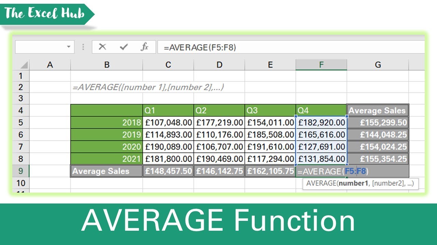Screen dimensions: 437x245
Task: Select cell with £144,048.25
Action: pos(378,134)
